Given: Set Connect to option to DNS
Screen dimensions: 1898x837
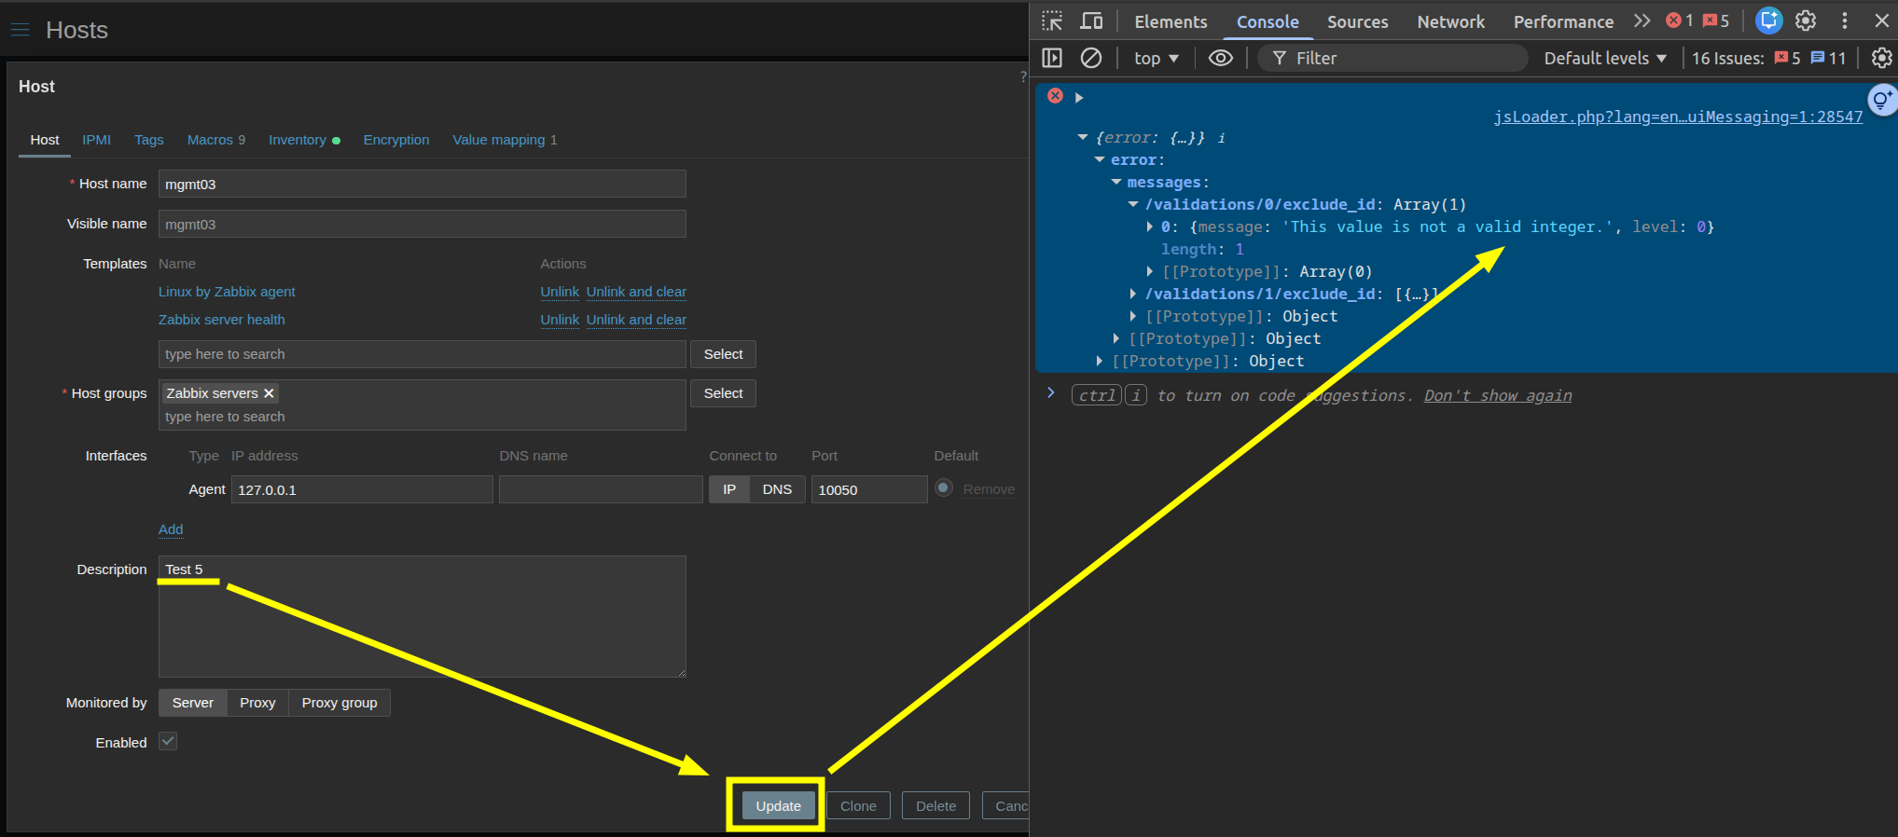Looking at the screenshot, I should click(x=777, y=489).
